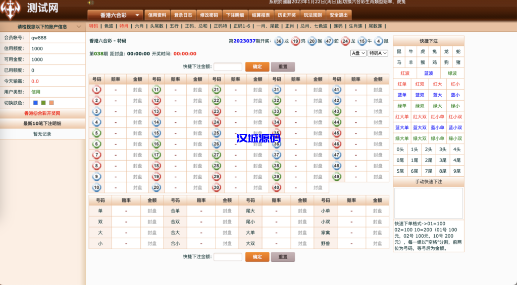Switch skin to blue color swatch
The image size is (517, 285).
coord(36,103)
